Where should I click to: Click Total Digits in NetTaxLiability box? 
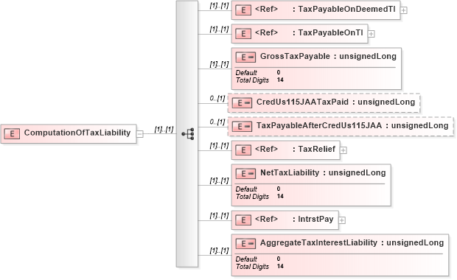[252, 197]
